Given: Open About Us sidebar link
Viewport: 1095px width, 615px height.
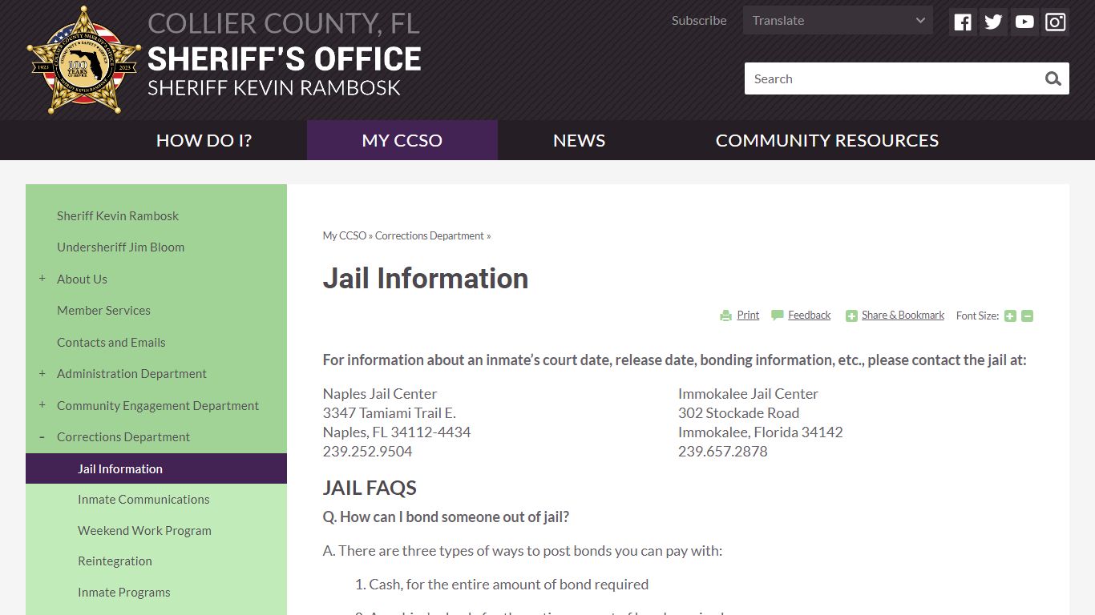Looking at the screenshot, I should [x=82, y=279].
